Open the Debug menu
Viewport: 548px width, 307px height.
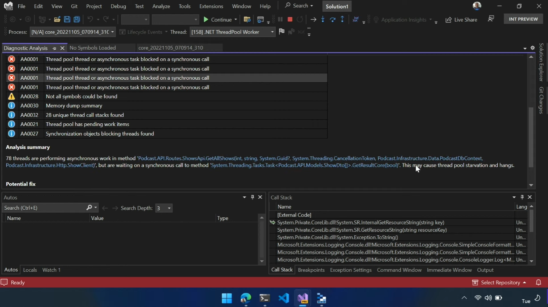(x=118, y=6)
